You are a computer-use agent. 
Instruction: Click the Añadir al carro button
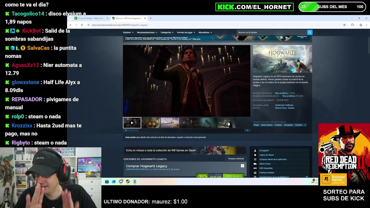233,176
